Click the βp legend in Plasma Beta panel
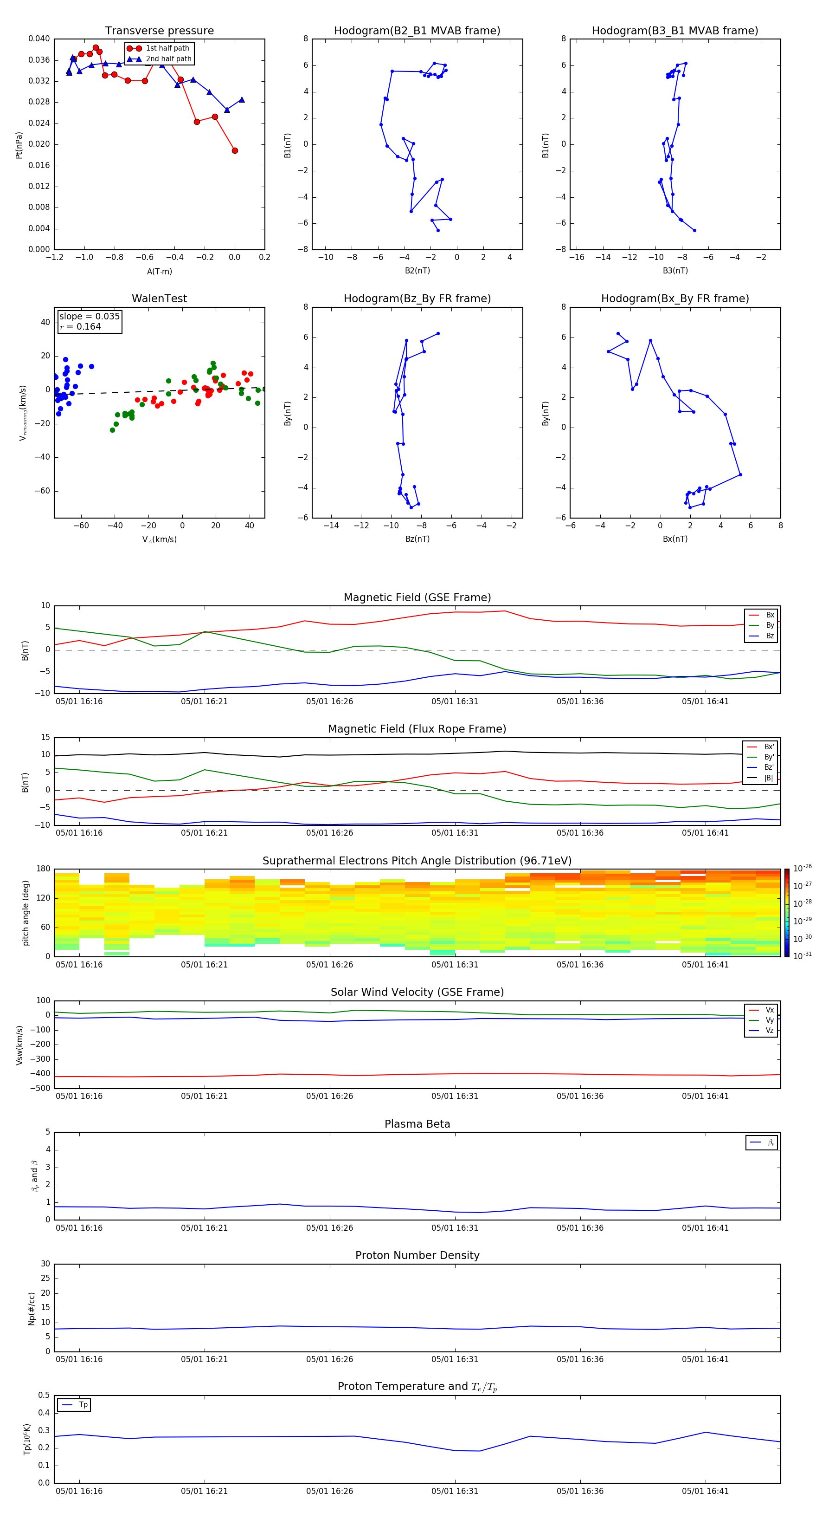Image resolution: width=835 pixels, height=1532 pixels. pos(762,1143)
